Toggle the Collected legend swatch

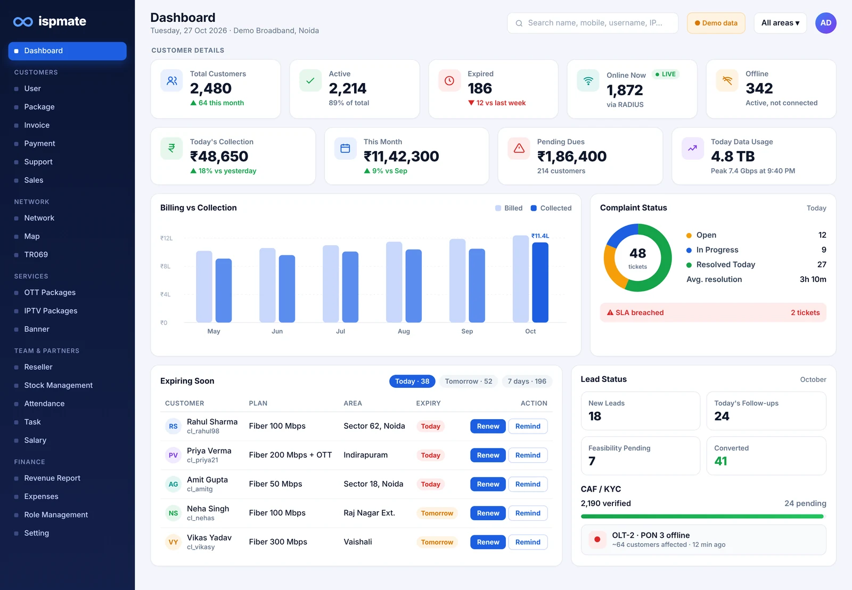point(534,209)
